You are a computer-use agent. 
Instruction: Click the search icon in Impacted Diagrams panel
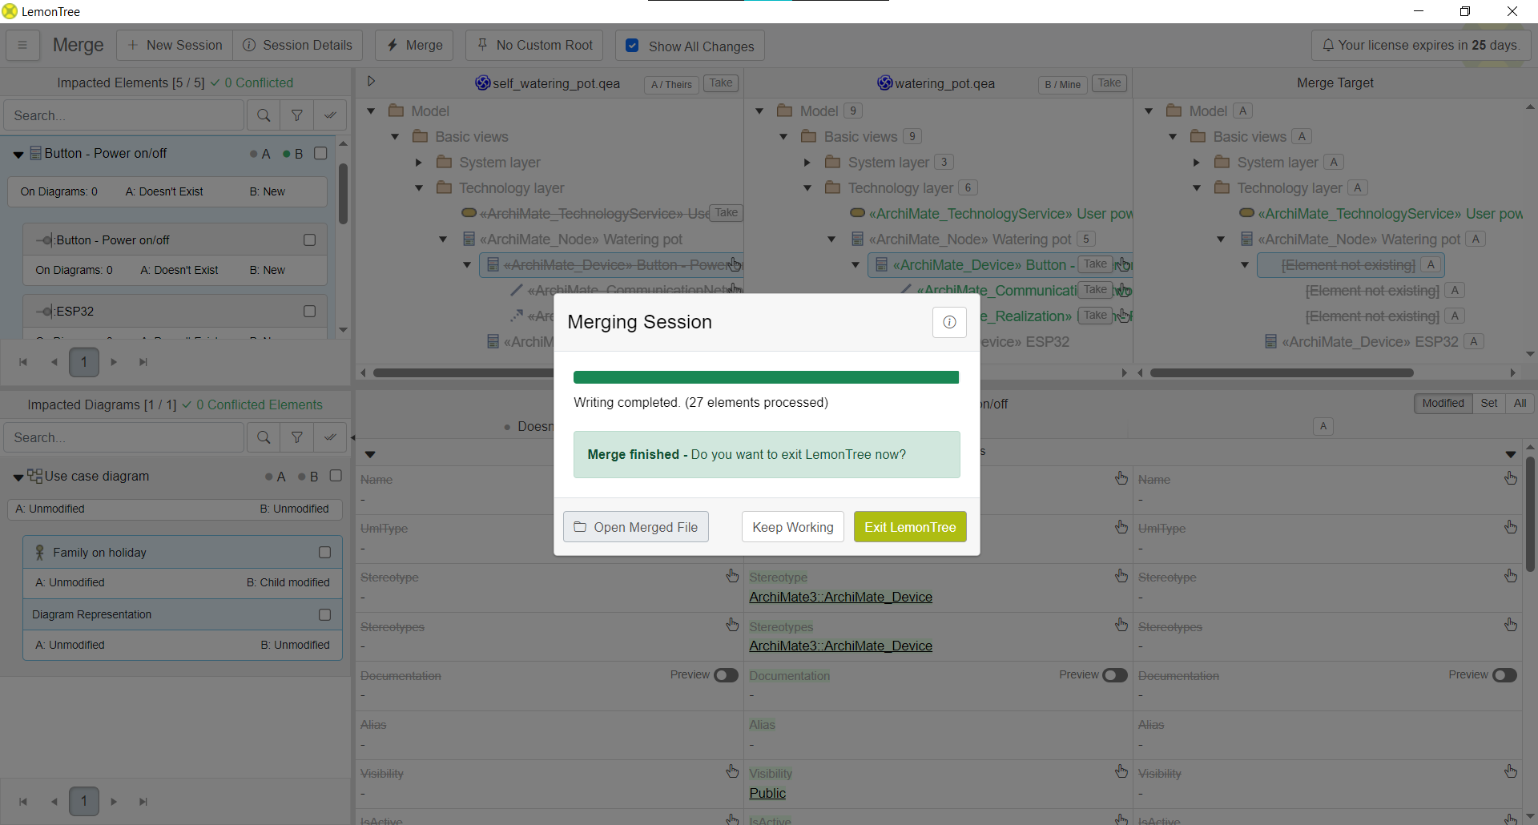click(263, 437)
